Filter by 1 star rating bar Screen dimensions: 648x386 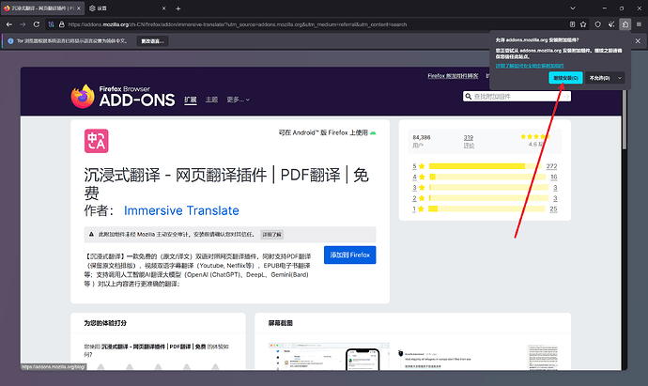pos(486,208)
